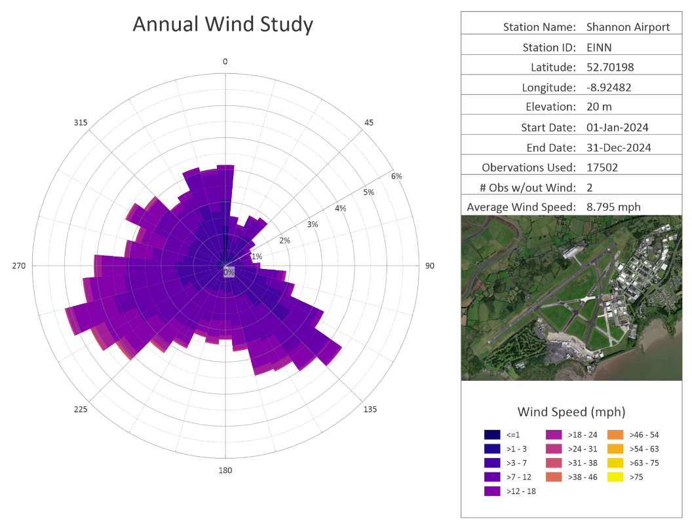Click the Wind Speed (mph) legend heading
The height and width of the screenshot is (532, 692).
tap(571, 412)
